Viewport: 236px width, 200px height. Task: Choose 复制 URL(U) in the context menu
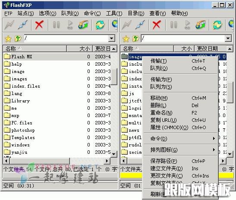180,120
